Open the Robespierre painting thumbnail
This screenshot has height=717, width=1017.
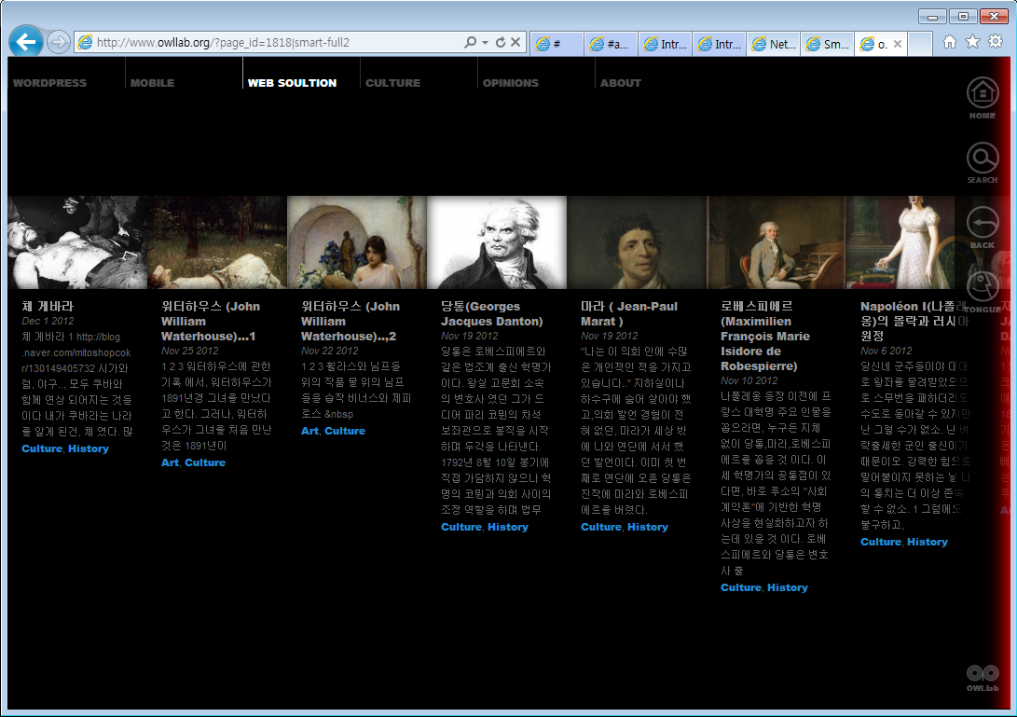[776, 242]
